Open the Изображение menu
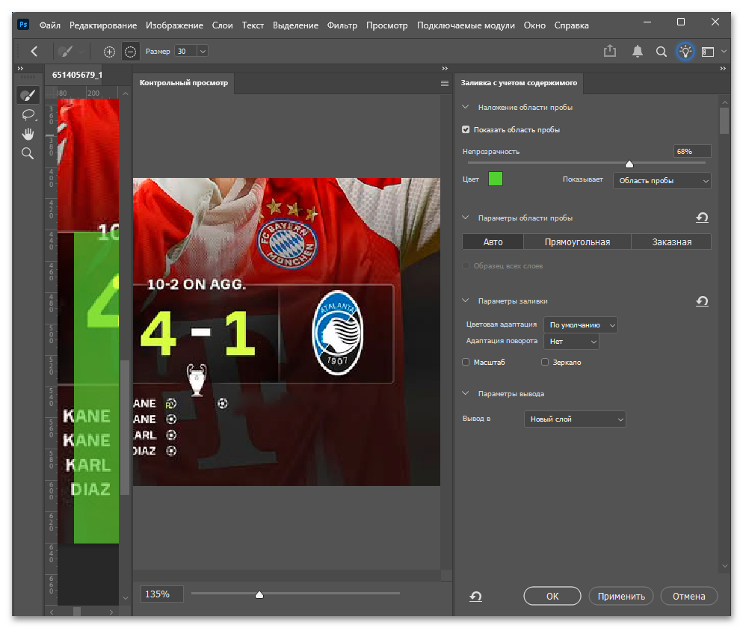This screenshot has height=628, width=743. [174, 25]
